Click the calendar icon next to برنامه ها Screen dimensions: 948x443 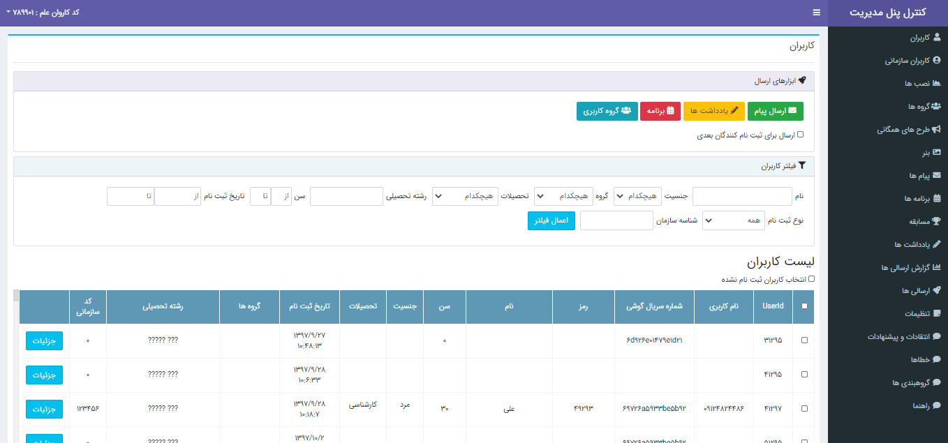pos(937,199)
